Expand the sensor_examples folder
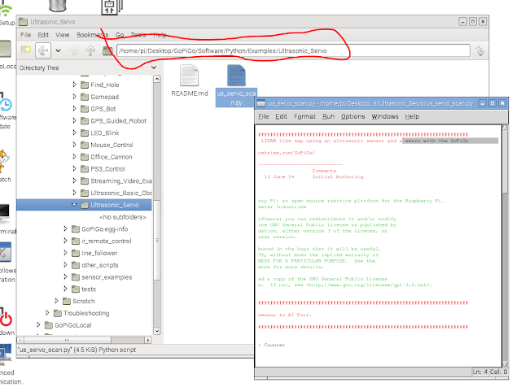 pos(65,276)
